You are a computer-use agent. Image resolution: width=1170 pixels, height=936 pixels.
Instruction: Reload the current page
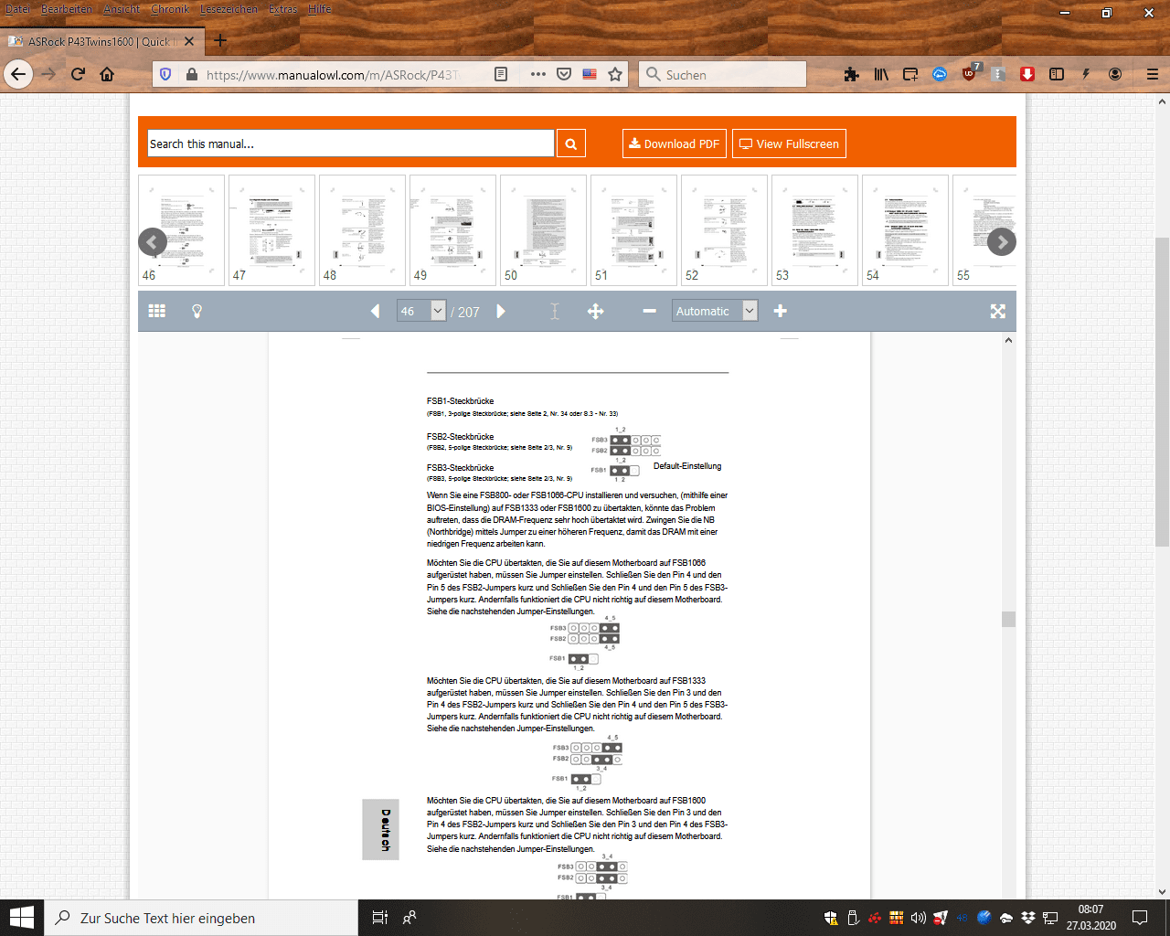(x=78, y=74)
